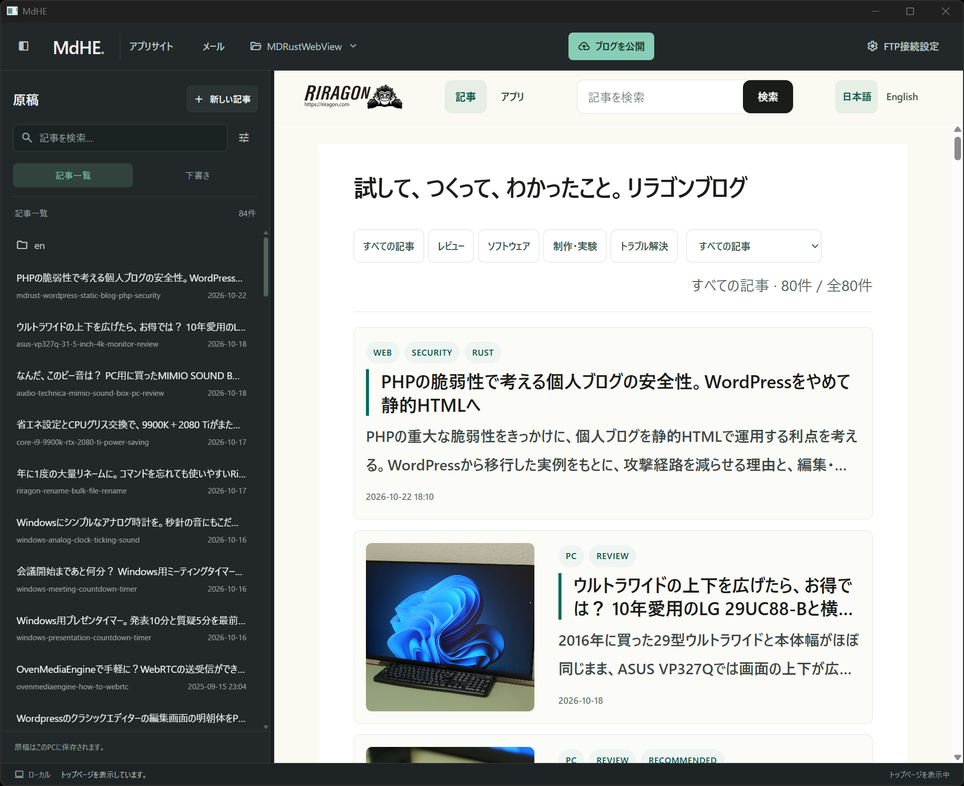Screen dimensions: 964x786
Task: Click the ブログを公開 button
Action: 611,46
